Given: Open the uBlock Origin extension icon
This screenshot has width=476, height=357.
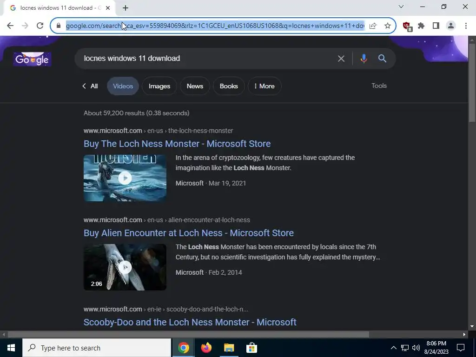Looking at the screenshot, I should 407,26.
